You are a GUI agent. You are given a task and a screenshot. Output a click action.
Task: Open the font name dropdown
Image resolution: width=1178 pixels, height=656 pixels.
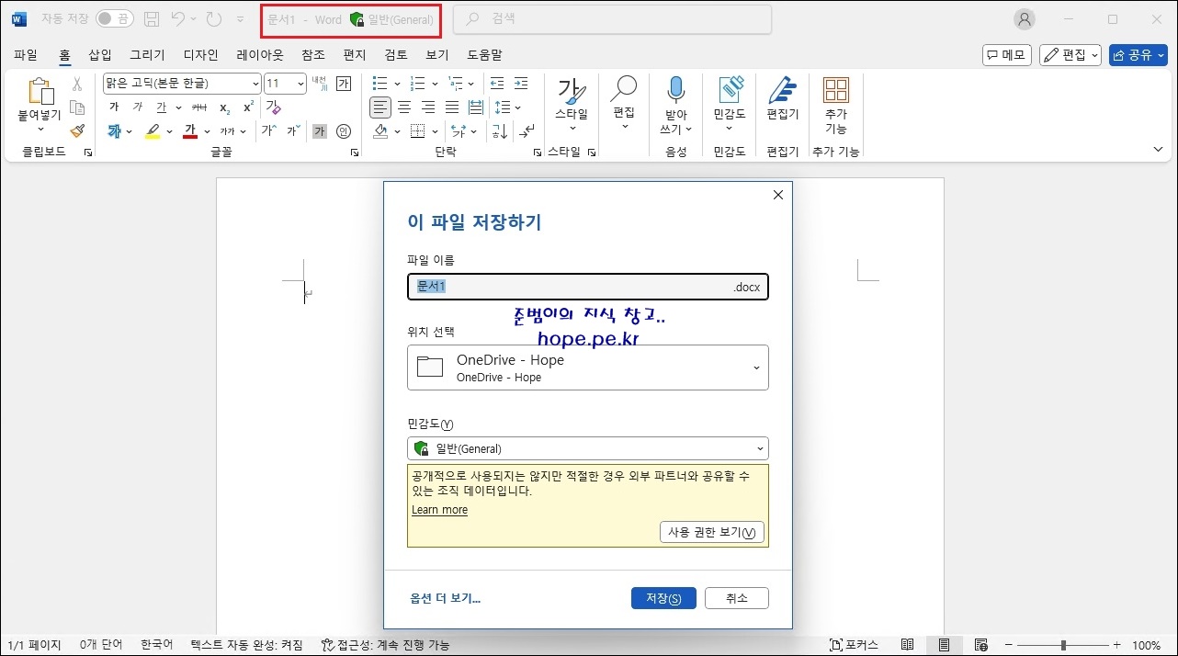pos(255,84)
